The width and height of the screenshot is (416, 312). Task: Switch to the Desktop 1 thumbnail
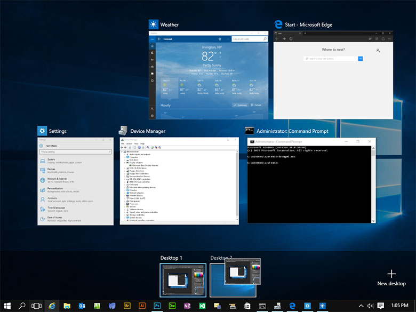click(183, 280)
